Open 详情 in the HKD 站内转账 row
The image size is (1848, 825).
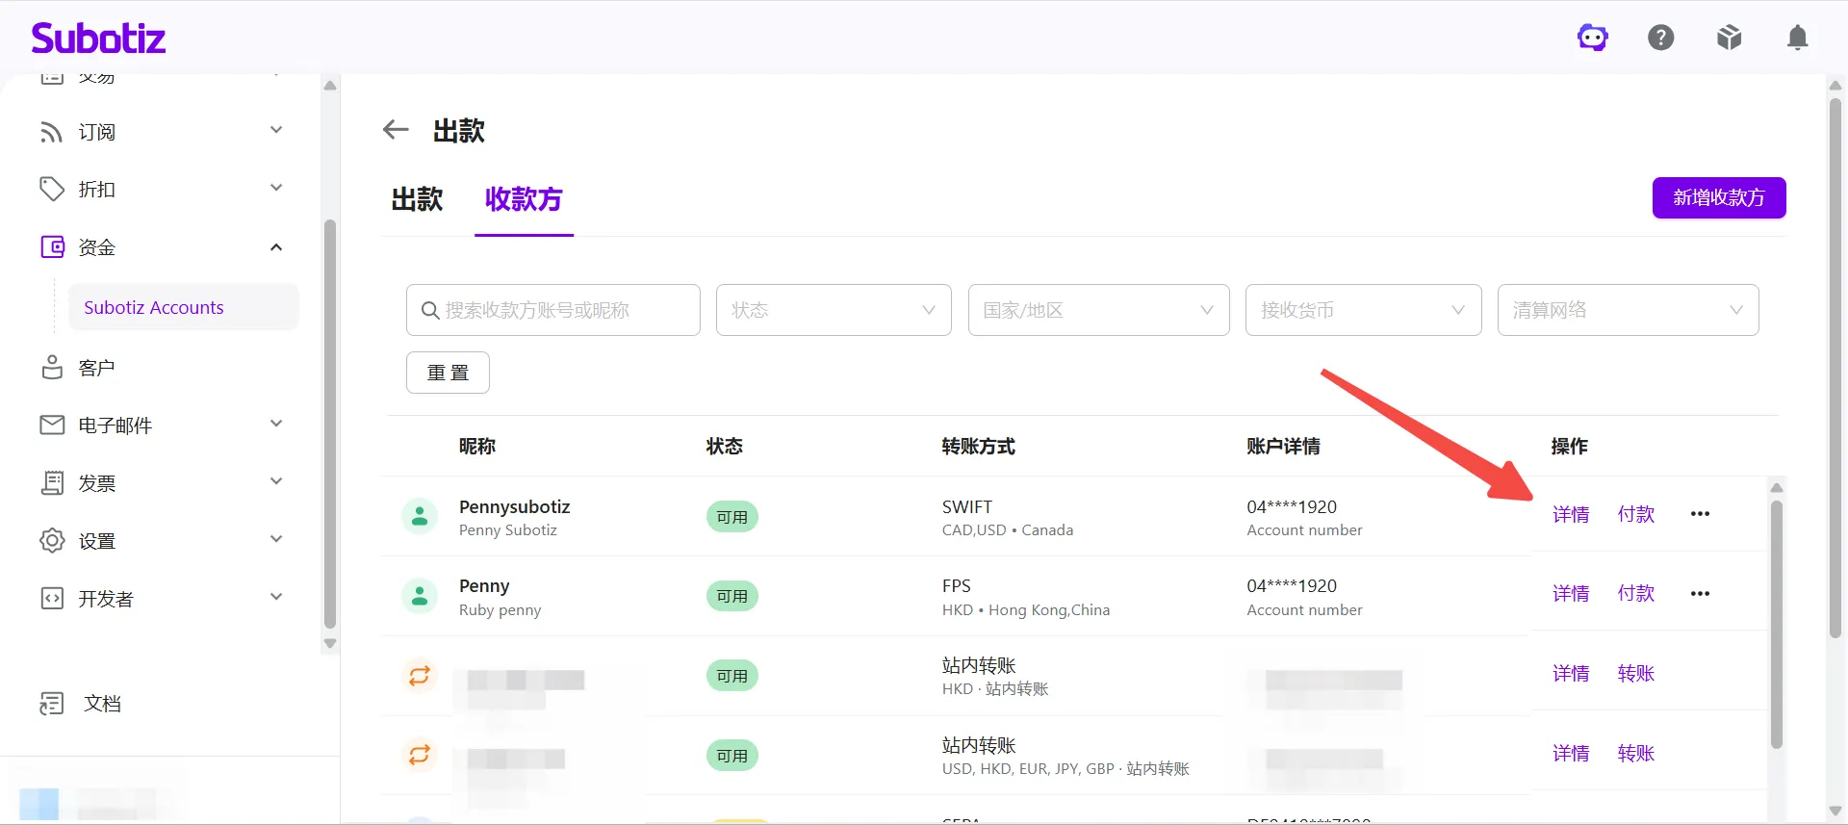[1571, 673]
